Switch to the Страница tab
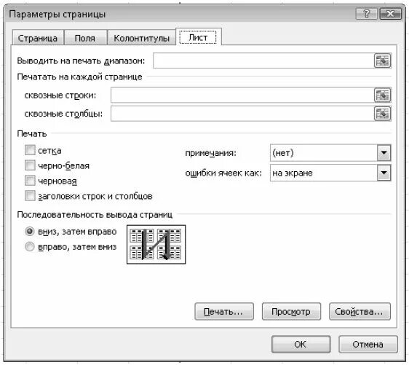The image size is (409, 365). tap(38, 38)
